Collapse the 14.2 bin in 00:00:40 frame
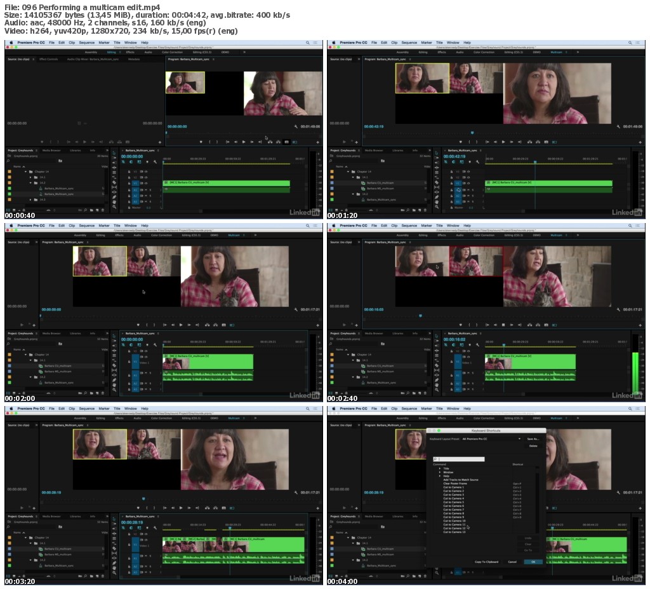 click(30, 182)
